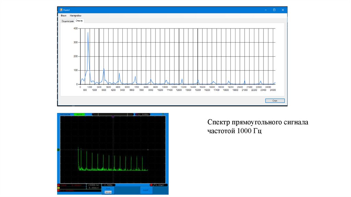The image size is (351, 197).
Task: Open the Настройки menu
Action: point(75,16)
